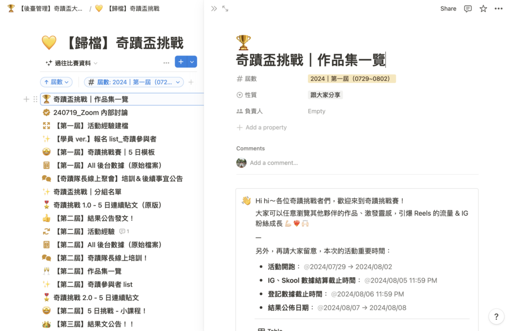Open the database view three-dot options
This screenshot has width=511, height=331.
(166, 62)
